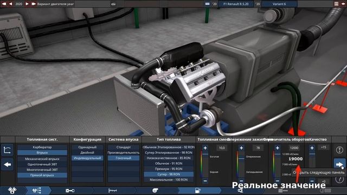
Task: Click rev limiter value field 12000
Action: 294,148
